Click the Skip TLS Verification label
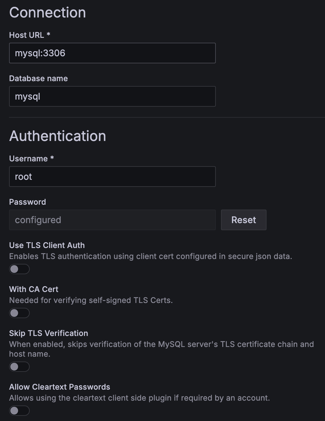325x421 pixels. coord(48,333)
